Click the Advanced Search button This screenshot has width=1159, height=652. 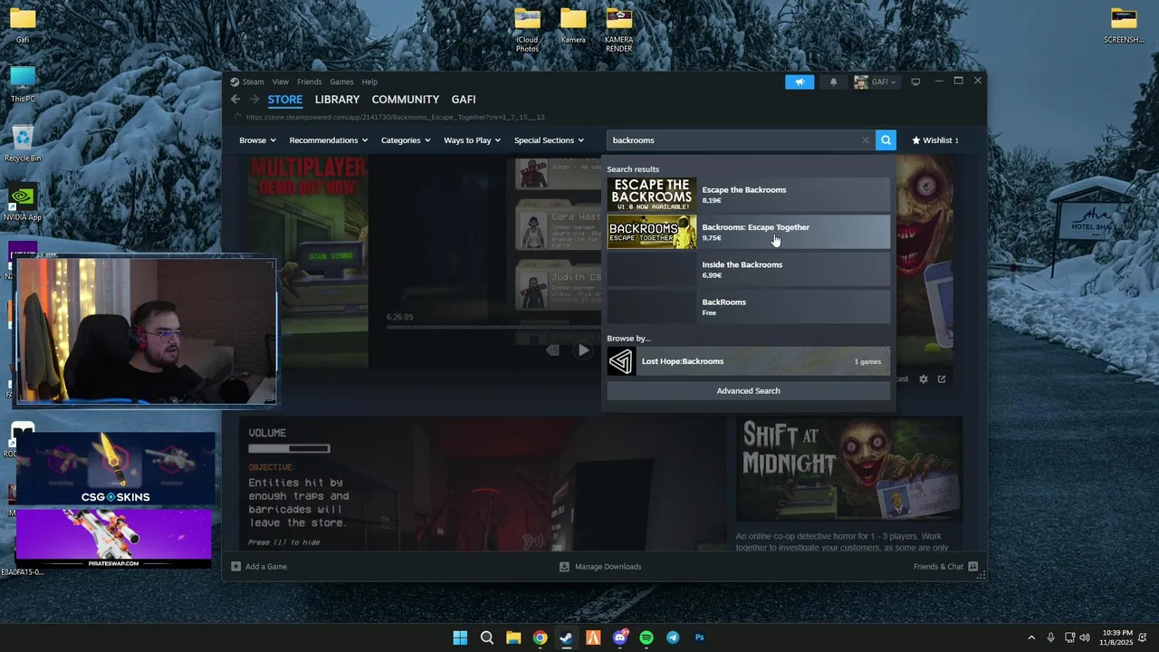(749, 391)
